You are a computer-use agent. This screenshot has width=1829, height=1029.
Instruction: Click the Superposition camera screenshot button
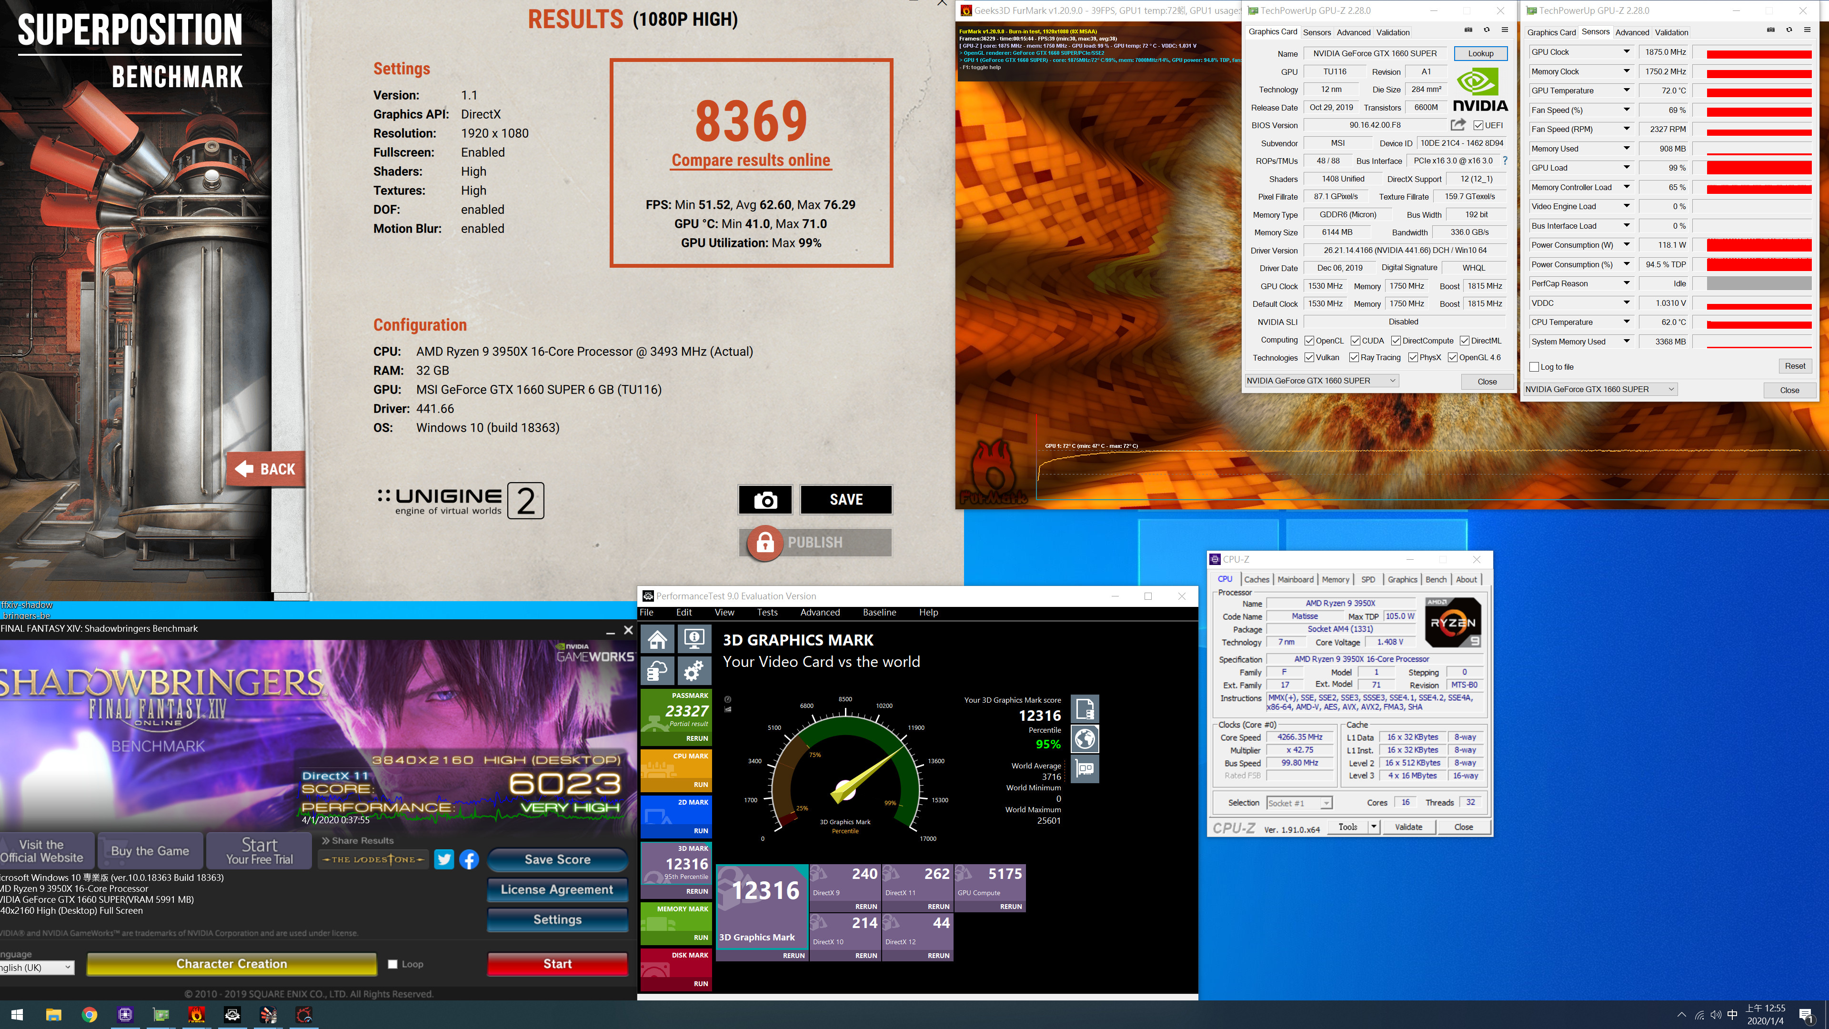click(x=764, y=500)
